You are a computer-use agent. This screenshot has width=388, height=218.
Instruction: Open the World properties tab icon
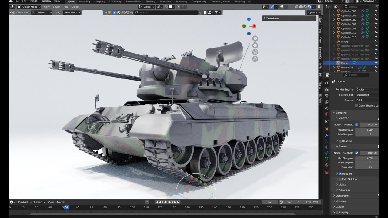(x=327, y=114)
